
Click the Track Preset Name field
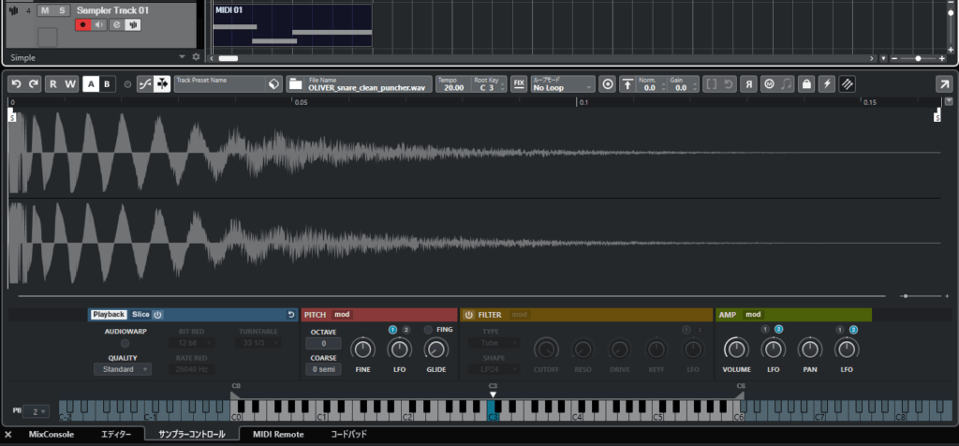(x=220, y=83)
